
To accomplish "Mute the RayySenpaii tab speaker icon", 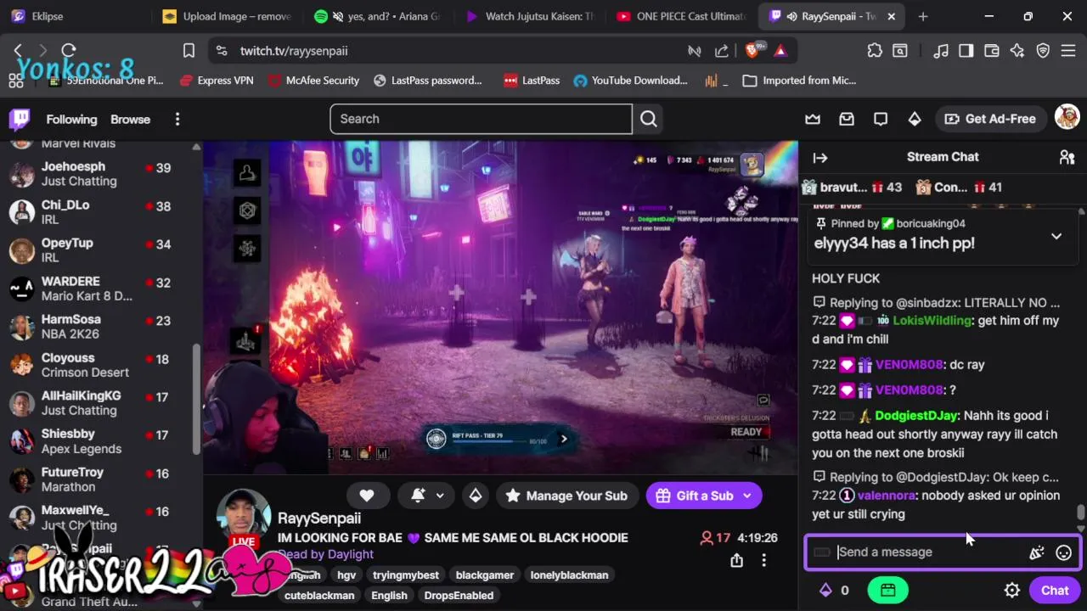I will click(x=792, y=16).
